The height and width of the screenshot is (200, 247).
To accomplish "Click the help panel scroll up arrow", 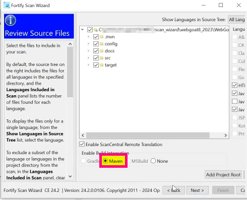I will pos(70,44).
